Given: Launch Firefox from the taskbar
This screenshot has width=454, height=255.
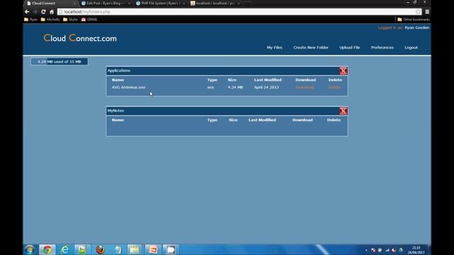Looking at the screenshot, I should [100, 250].
